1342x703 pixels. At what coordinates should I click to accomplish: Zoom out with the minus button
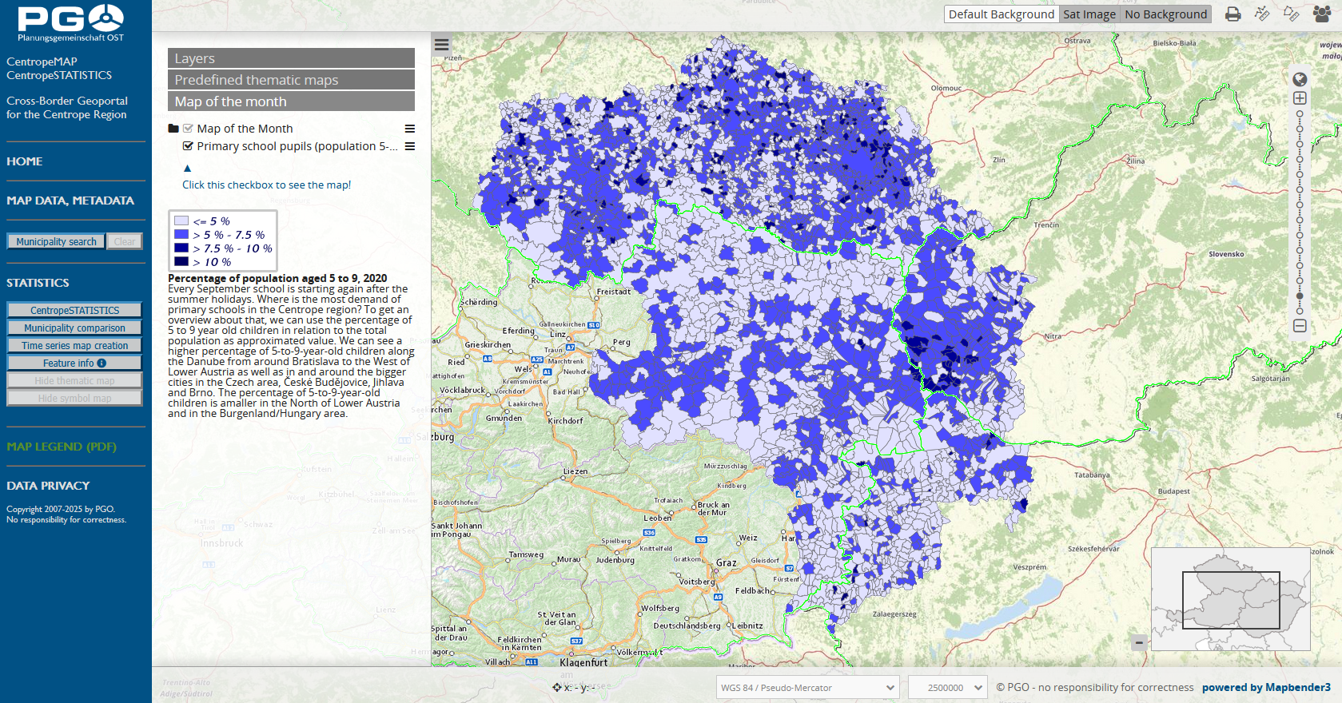click(1300, 325)
